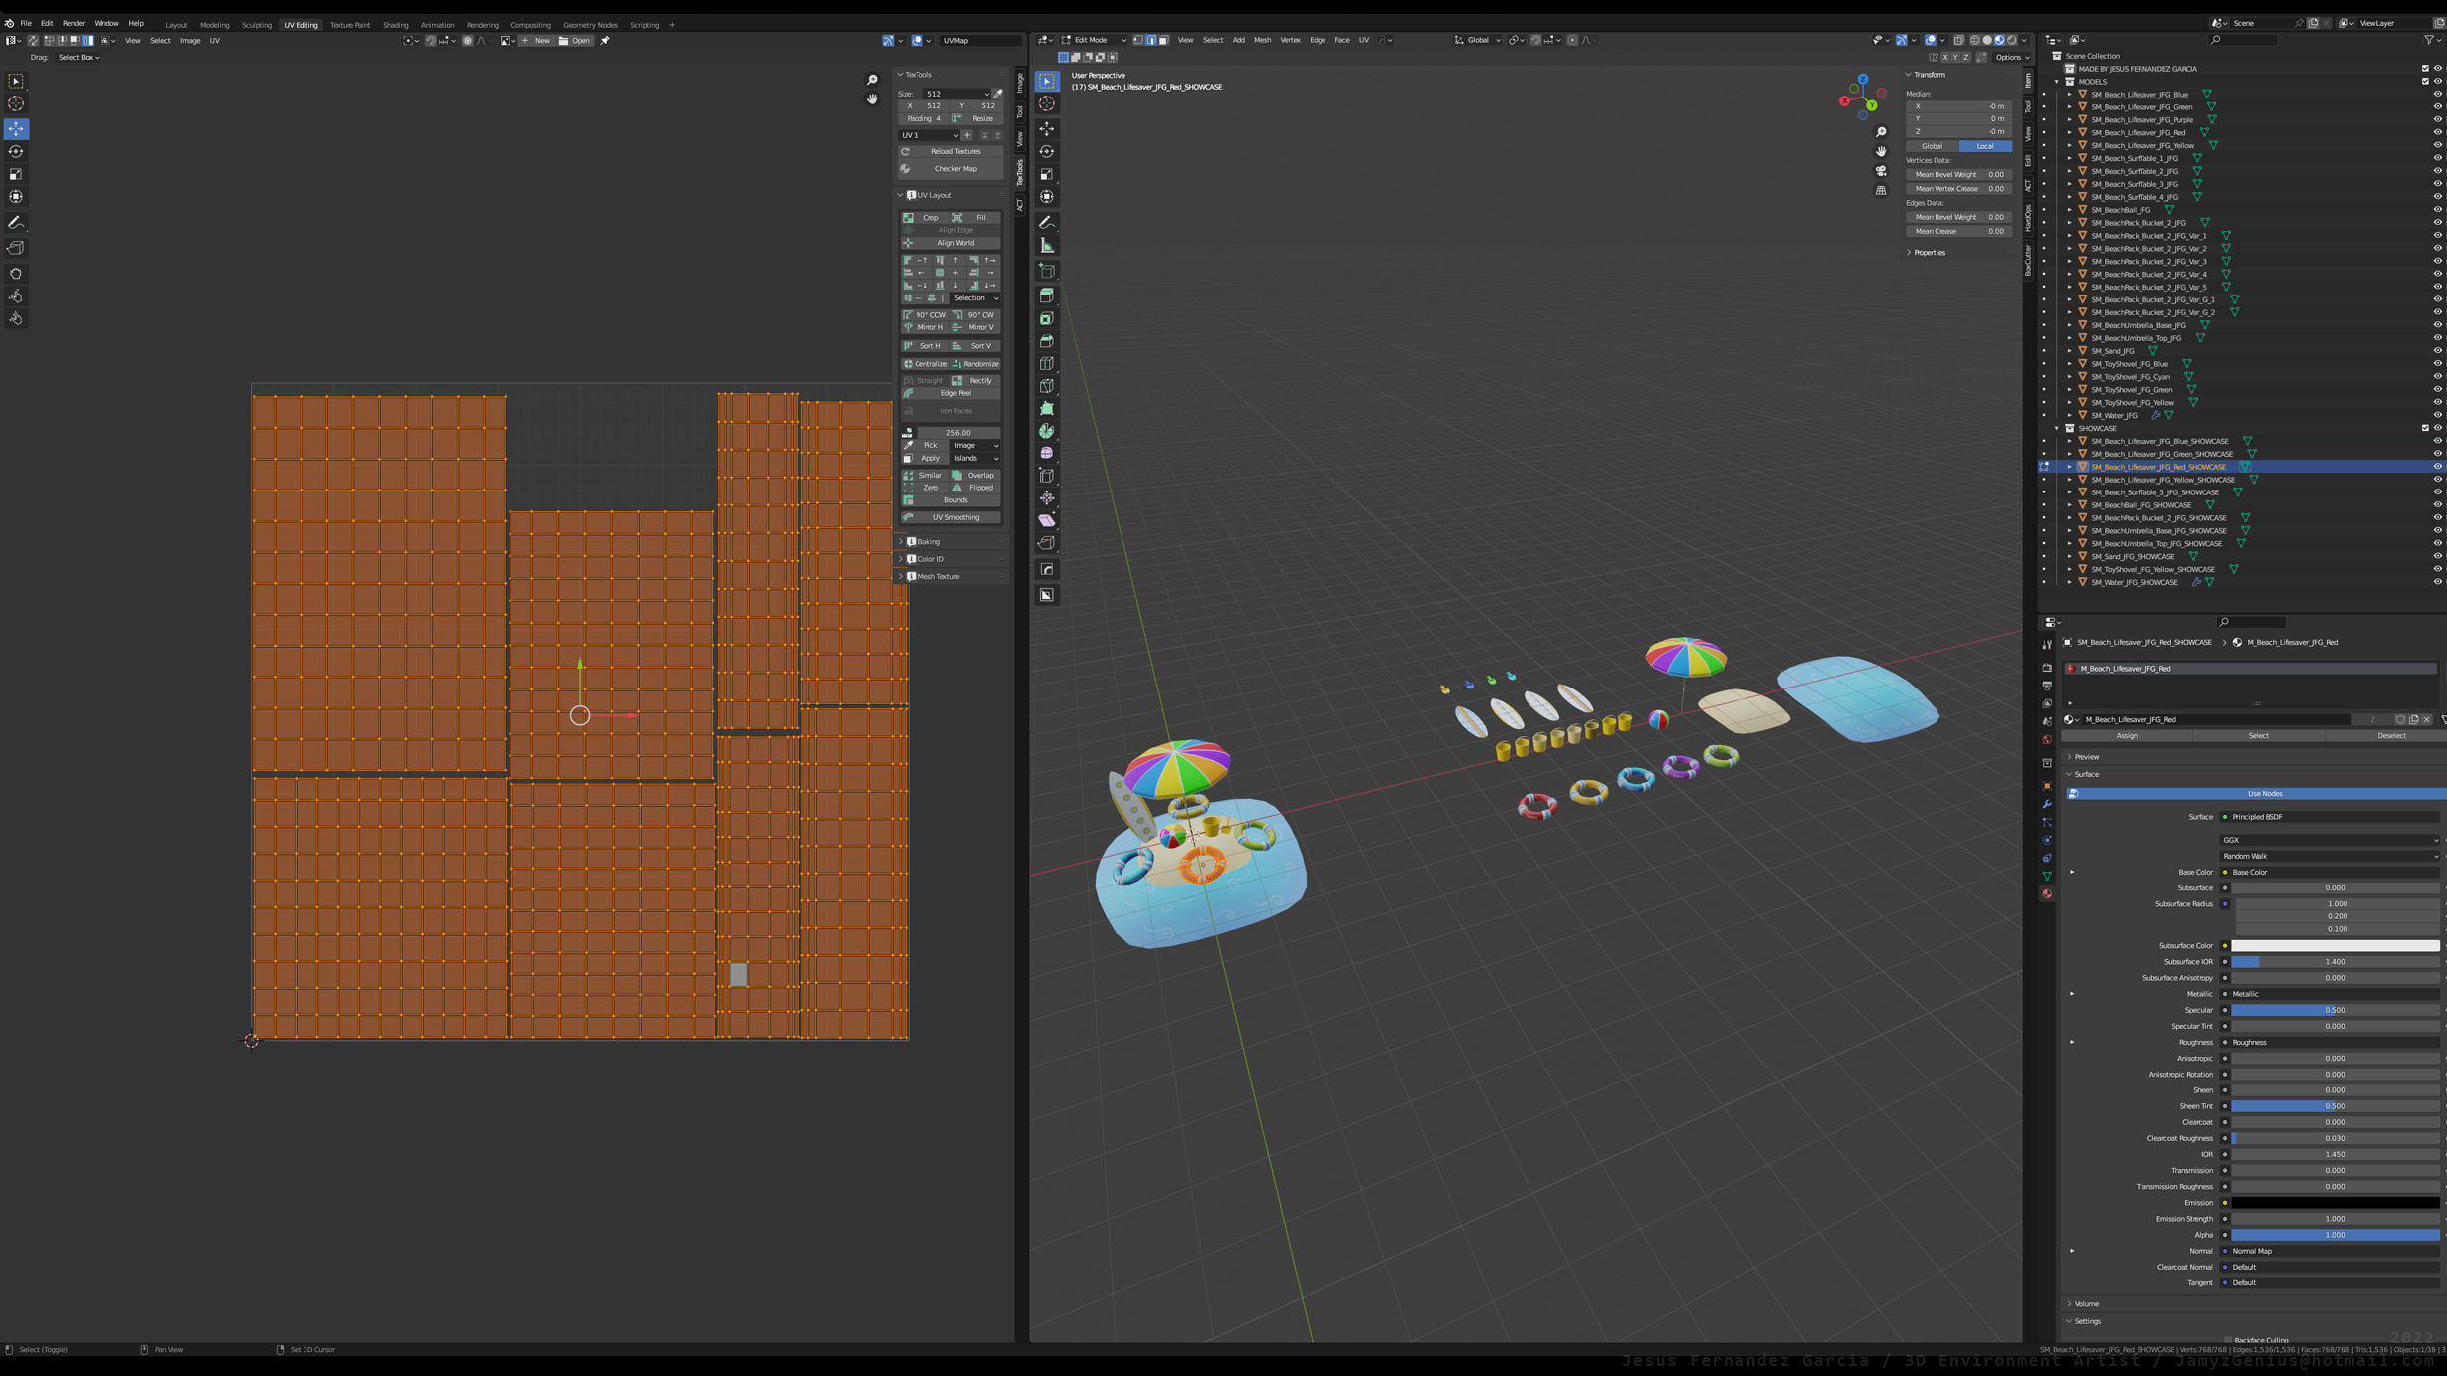Click the Assign material button

pyautogui.click(x=2127, y=736)
